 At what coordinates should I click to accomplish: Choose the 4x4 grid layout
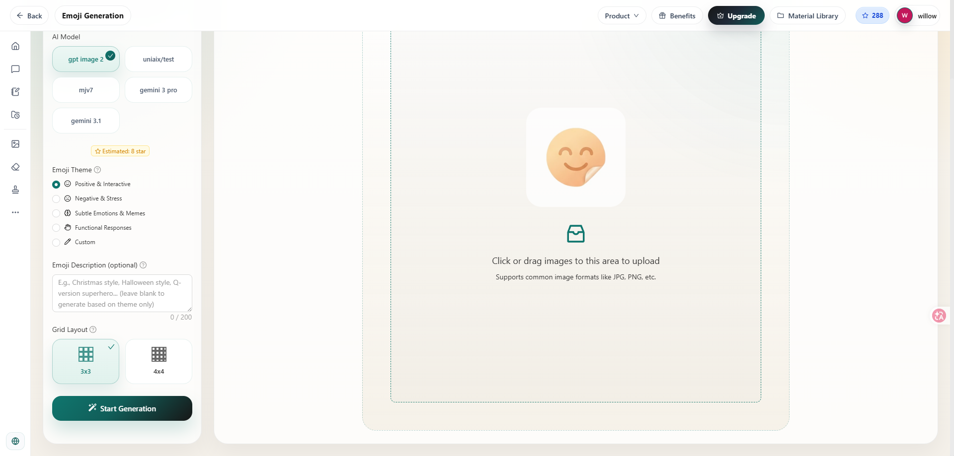[159, 361]
